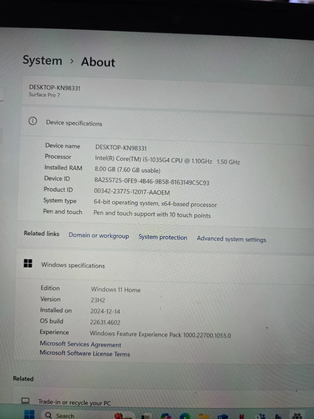Click the Windows logo beside Windows specifications
Viewport: 314px width, 419px height.
[x=28, y=263]
